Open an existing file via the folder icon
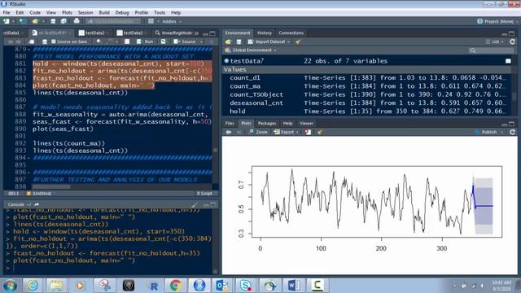Image resolution: width=521 pixels, height=293 pixels. pyautogui.click(x=35, y=21)
